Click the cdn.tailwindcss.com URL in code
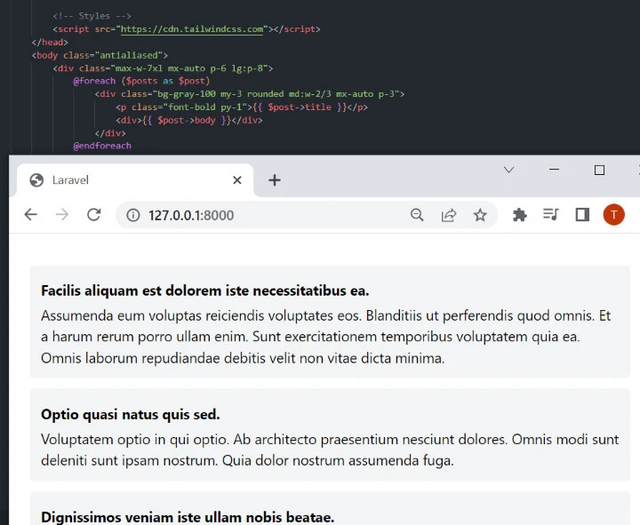Screen dimensions: 640x525 point(193,29)
